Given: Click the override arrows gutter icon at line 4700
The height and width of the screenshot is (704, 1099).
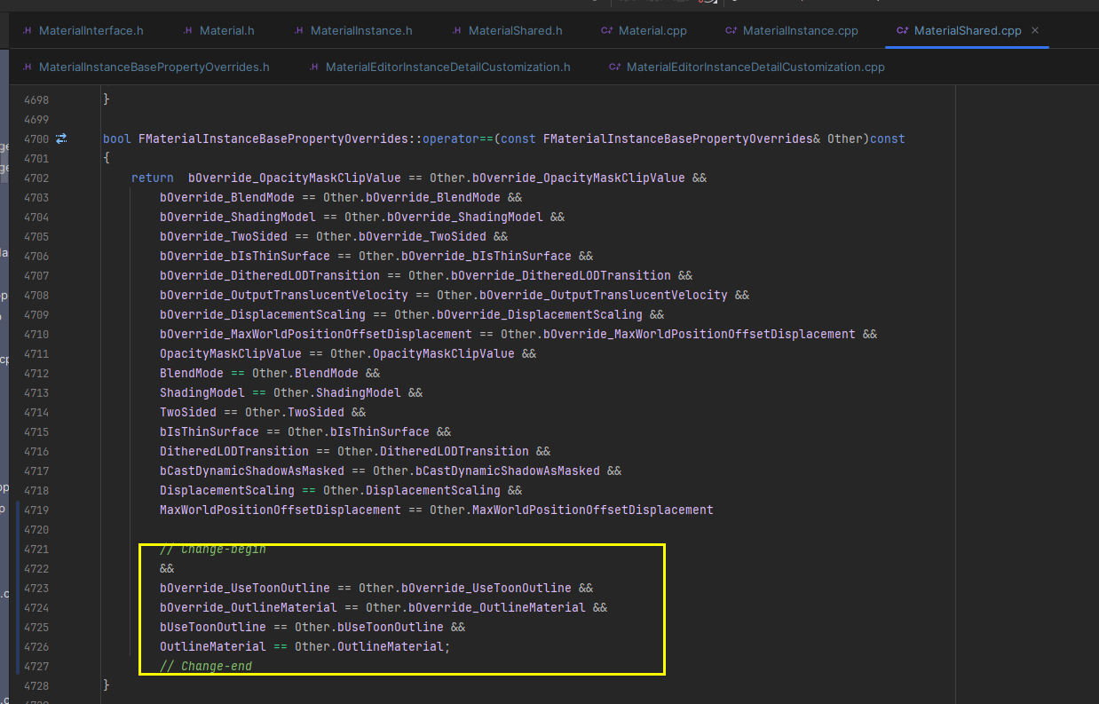Looking at the screenshot, I should tap(59, 138).
